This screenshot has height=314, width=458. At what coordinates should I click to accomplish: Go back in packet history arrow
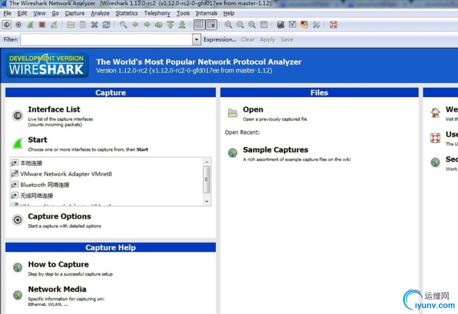(135, 25)
